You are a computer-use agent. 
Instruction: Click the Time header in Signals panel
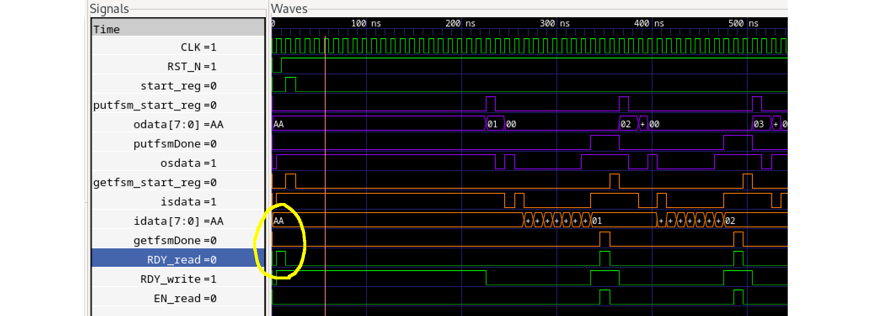pyautogui.click(x=107, y=29)
